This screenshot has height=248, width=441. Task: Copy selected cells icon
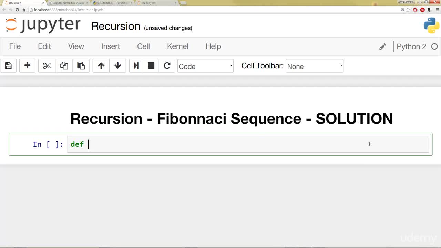[64, 65]
